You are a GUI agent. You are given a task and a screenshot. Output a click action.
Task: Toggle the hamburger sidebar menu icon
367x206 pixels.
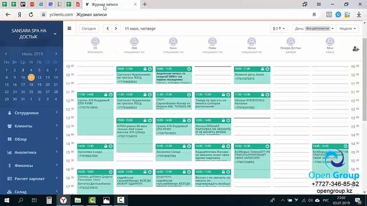[69, 28]
